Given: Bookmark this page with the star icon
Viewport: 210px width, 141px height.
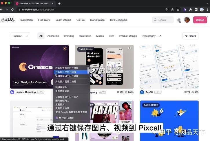Looking at the screenshot, I should (x=178, y=10).
